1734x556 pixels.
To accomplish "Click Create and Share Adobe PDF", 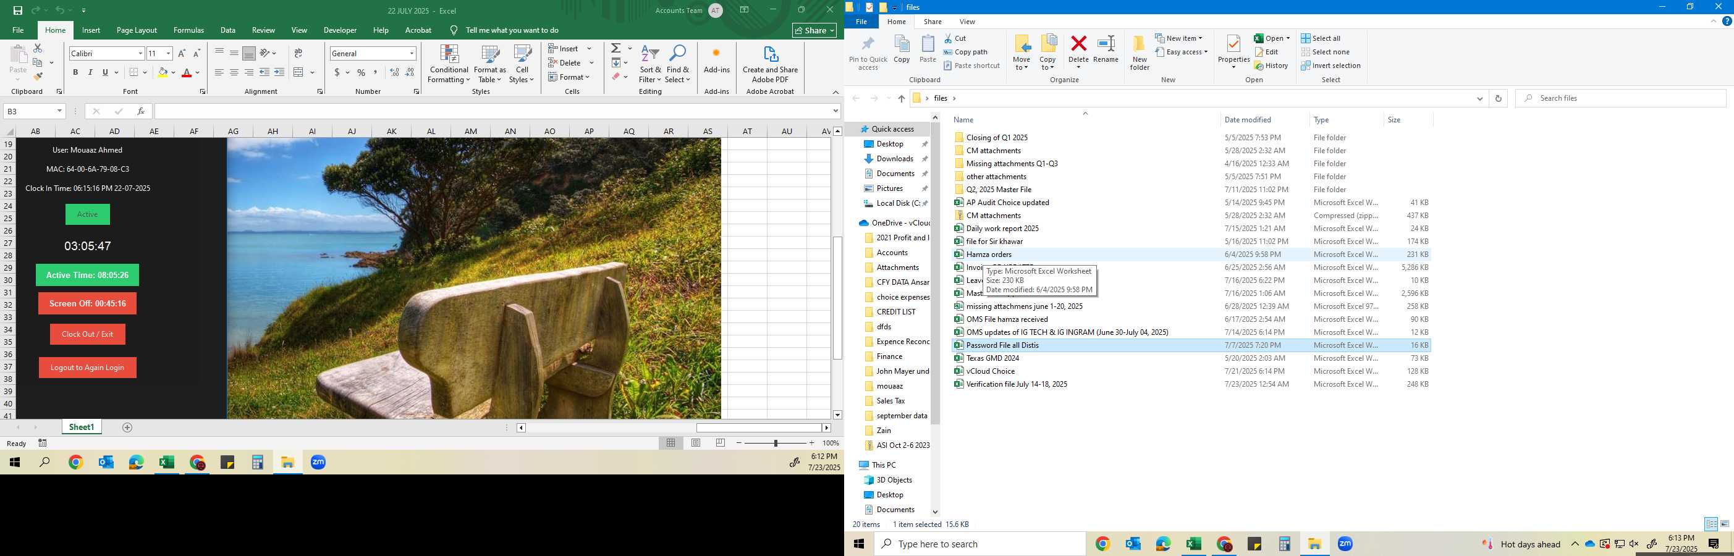I will coord(770,64).
